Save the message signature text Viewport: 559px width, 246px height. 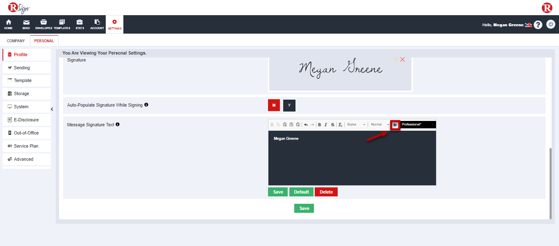(x=278, y=192)
